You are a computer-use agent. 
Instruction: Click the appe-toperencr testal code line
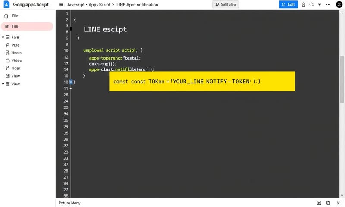(x=115, y=58)
